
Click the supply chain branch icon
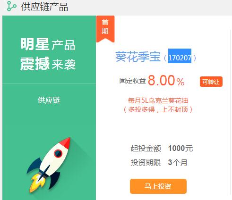pyautogui.click(x=11, y=6)
